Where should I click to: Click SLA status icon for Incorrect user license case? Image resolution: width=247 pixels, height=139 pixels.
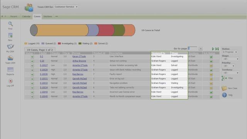point(211,92)
